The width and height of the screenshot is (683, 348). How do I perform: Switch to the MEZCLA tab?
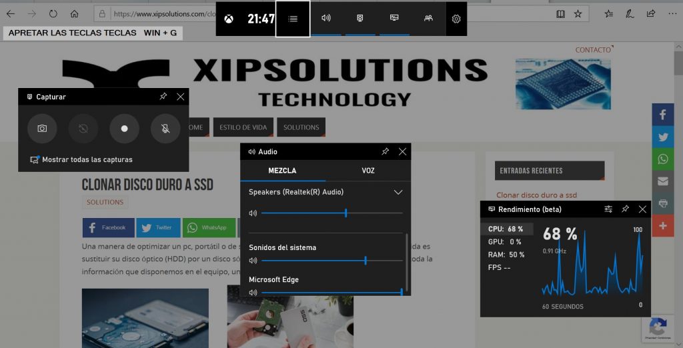tap(282, 170)
